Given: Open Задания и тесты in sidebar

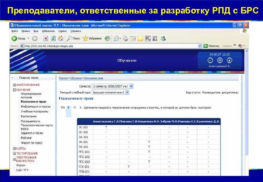Looking at the screenshot, I should tap(32, 133).
